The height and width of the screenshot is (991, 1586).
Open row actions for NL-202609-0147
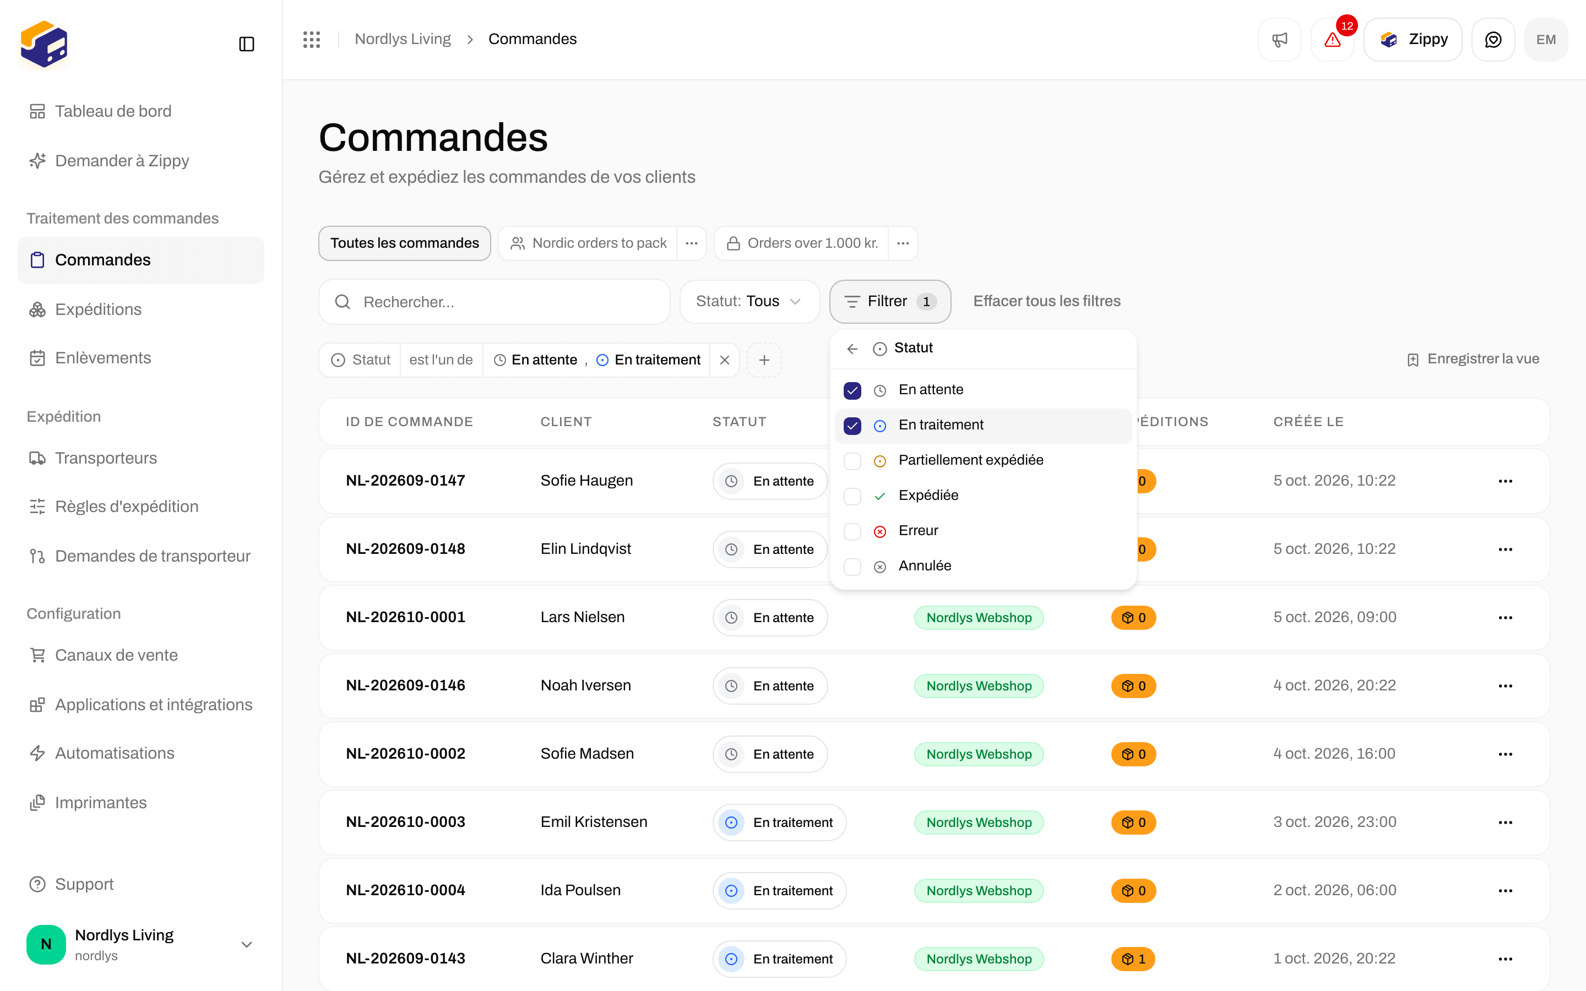pyautogui.click(x=1506, y=481)
